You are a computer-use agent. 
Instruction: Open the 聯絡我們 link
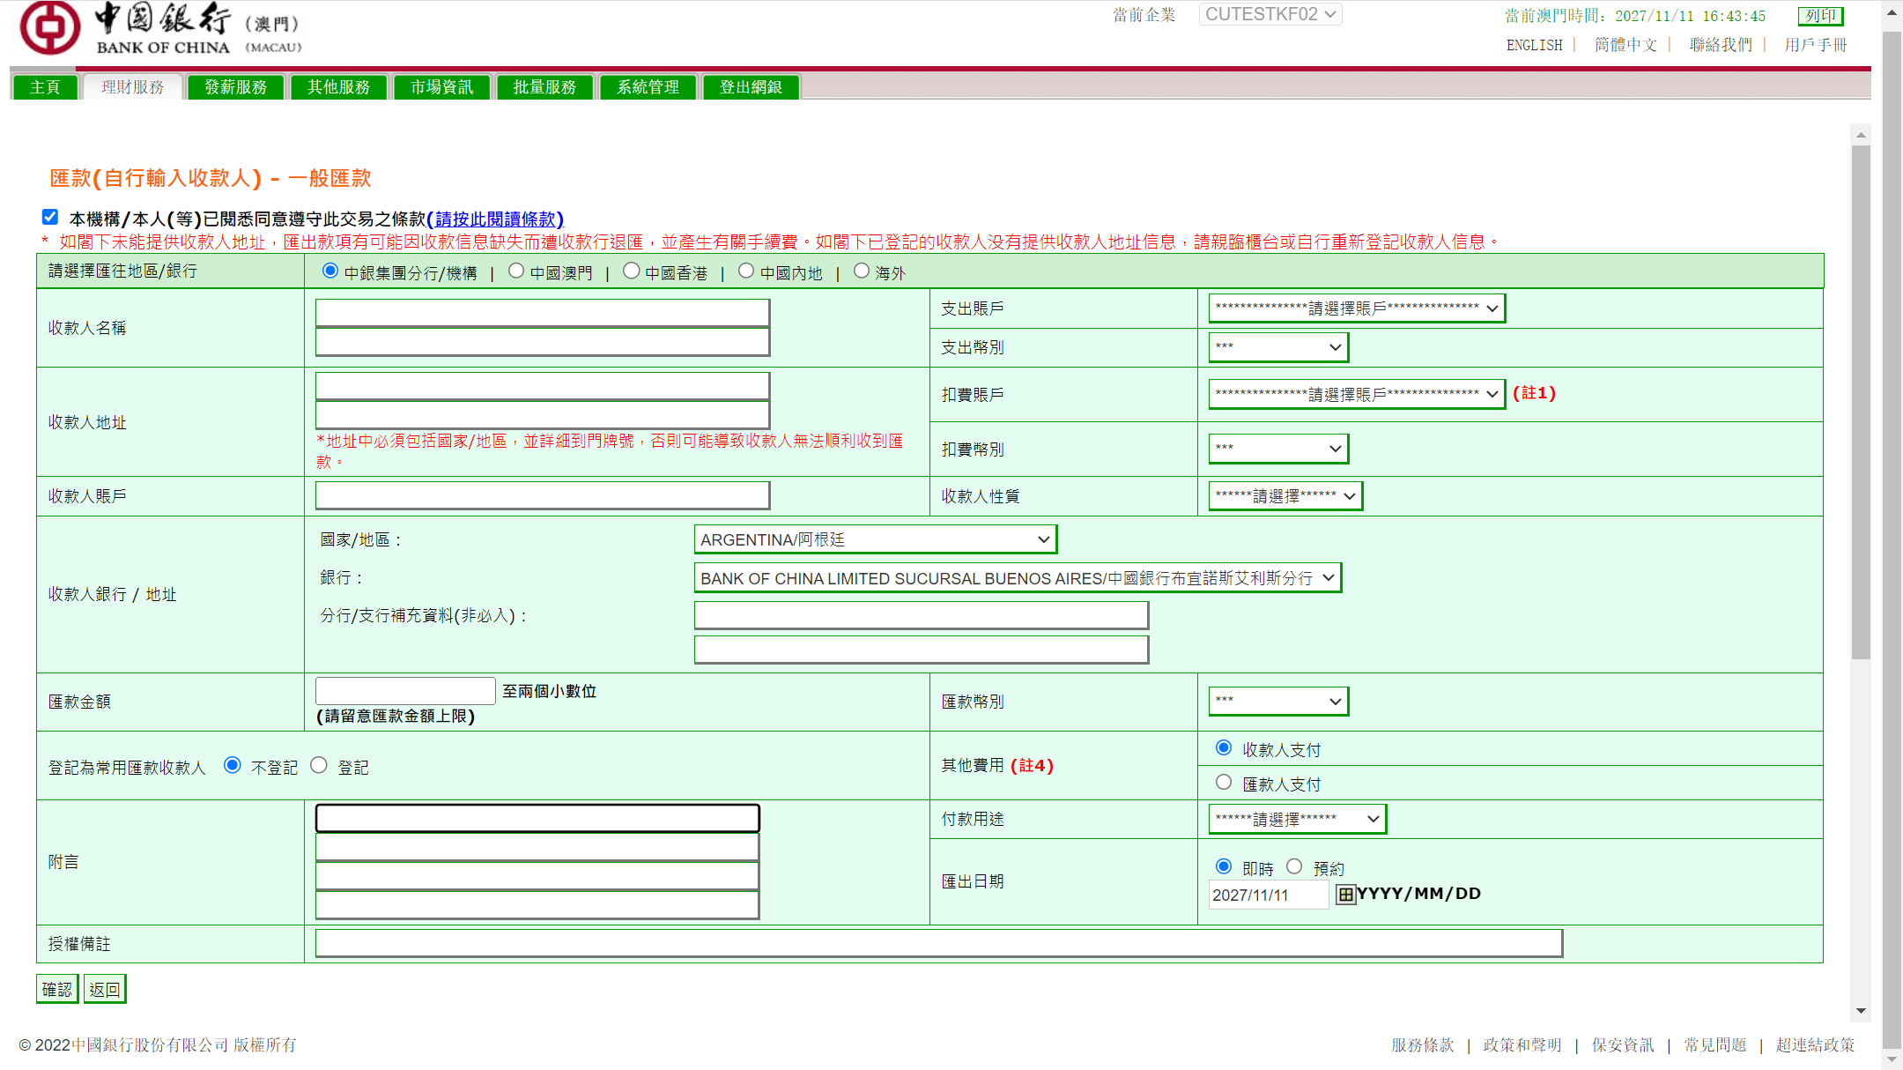pos(1721,45)
